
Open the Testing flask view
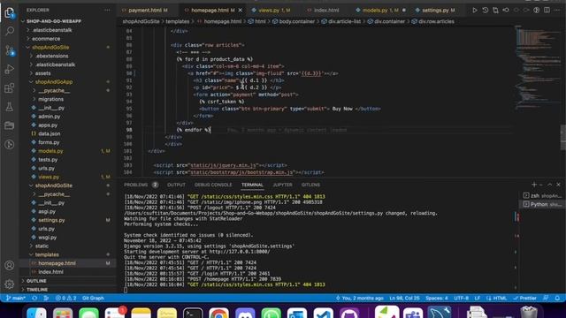point(10,107)
